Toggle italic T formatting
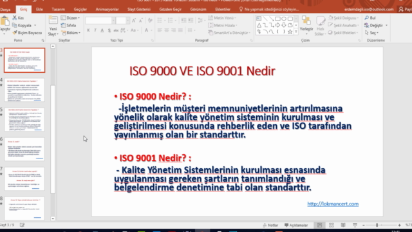The image size is (412, 232). coord(95,30)
